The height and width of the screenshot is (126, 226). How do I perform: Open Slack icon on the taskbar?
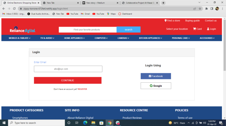point(118,123)
